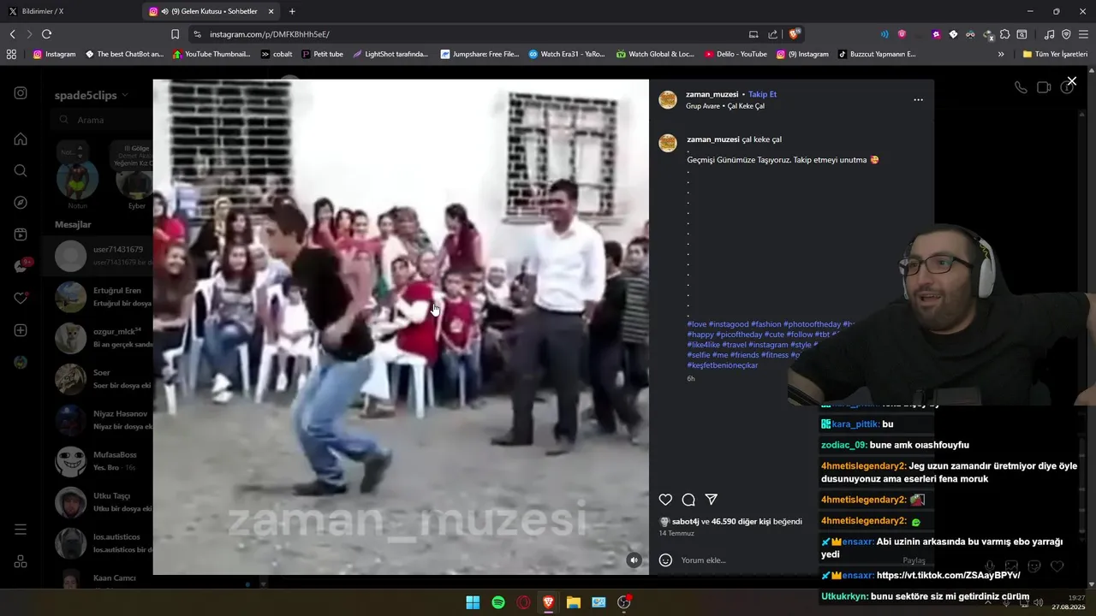Viewport: 1096px width, 616px height.
Task: Start a video call with camera icon
Action: (1044, 87)
